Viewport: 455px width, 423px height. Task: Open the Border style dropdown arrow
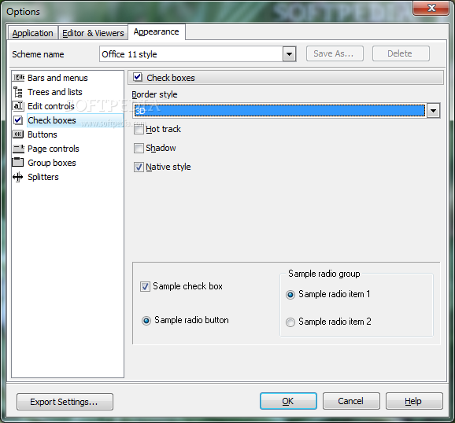[x=433, y=111]
